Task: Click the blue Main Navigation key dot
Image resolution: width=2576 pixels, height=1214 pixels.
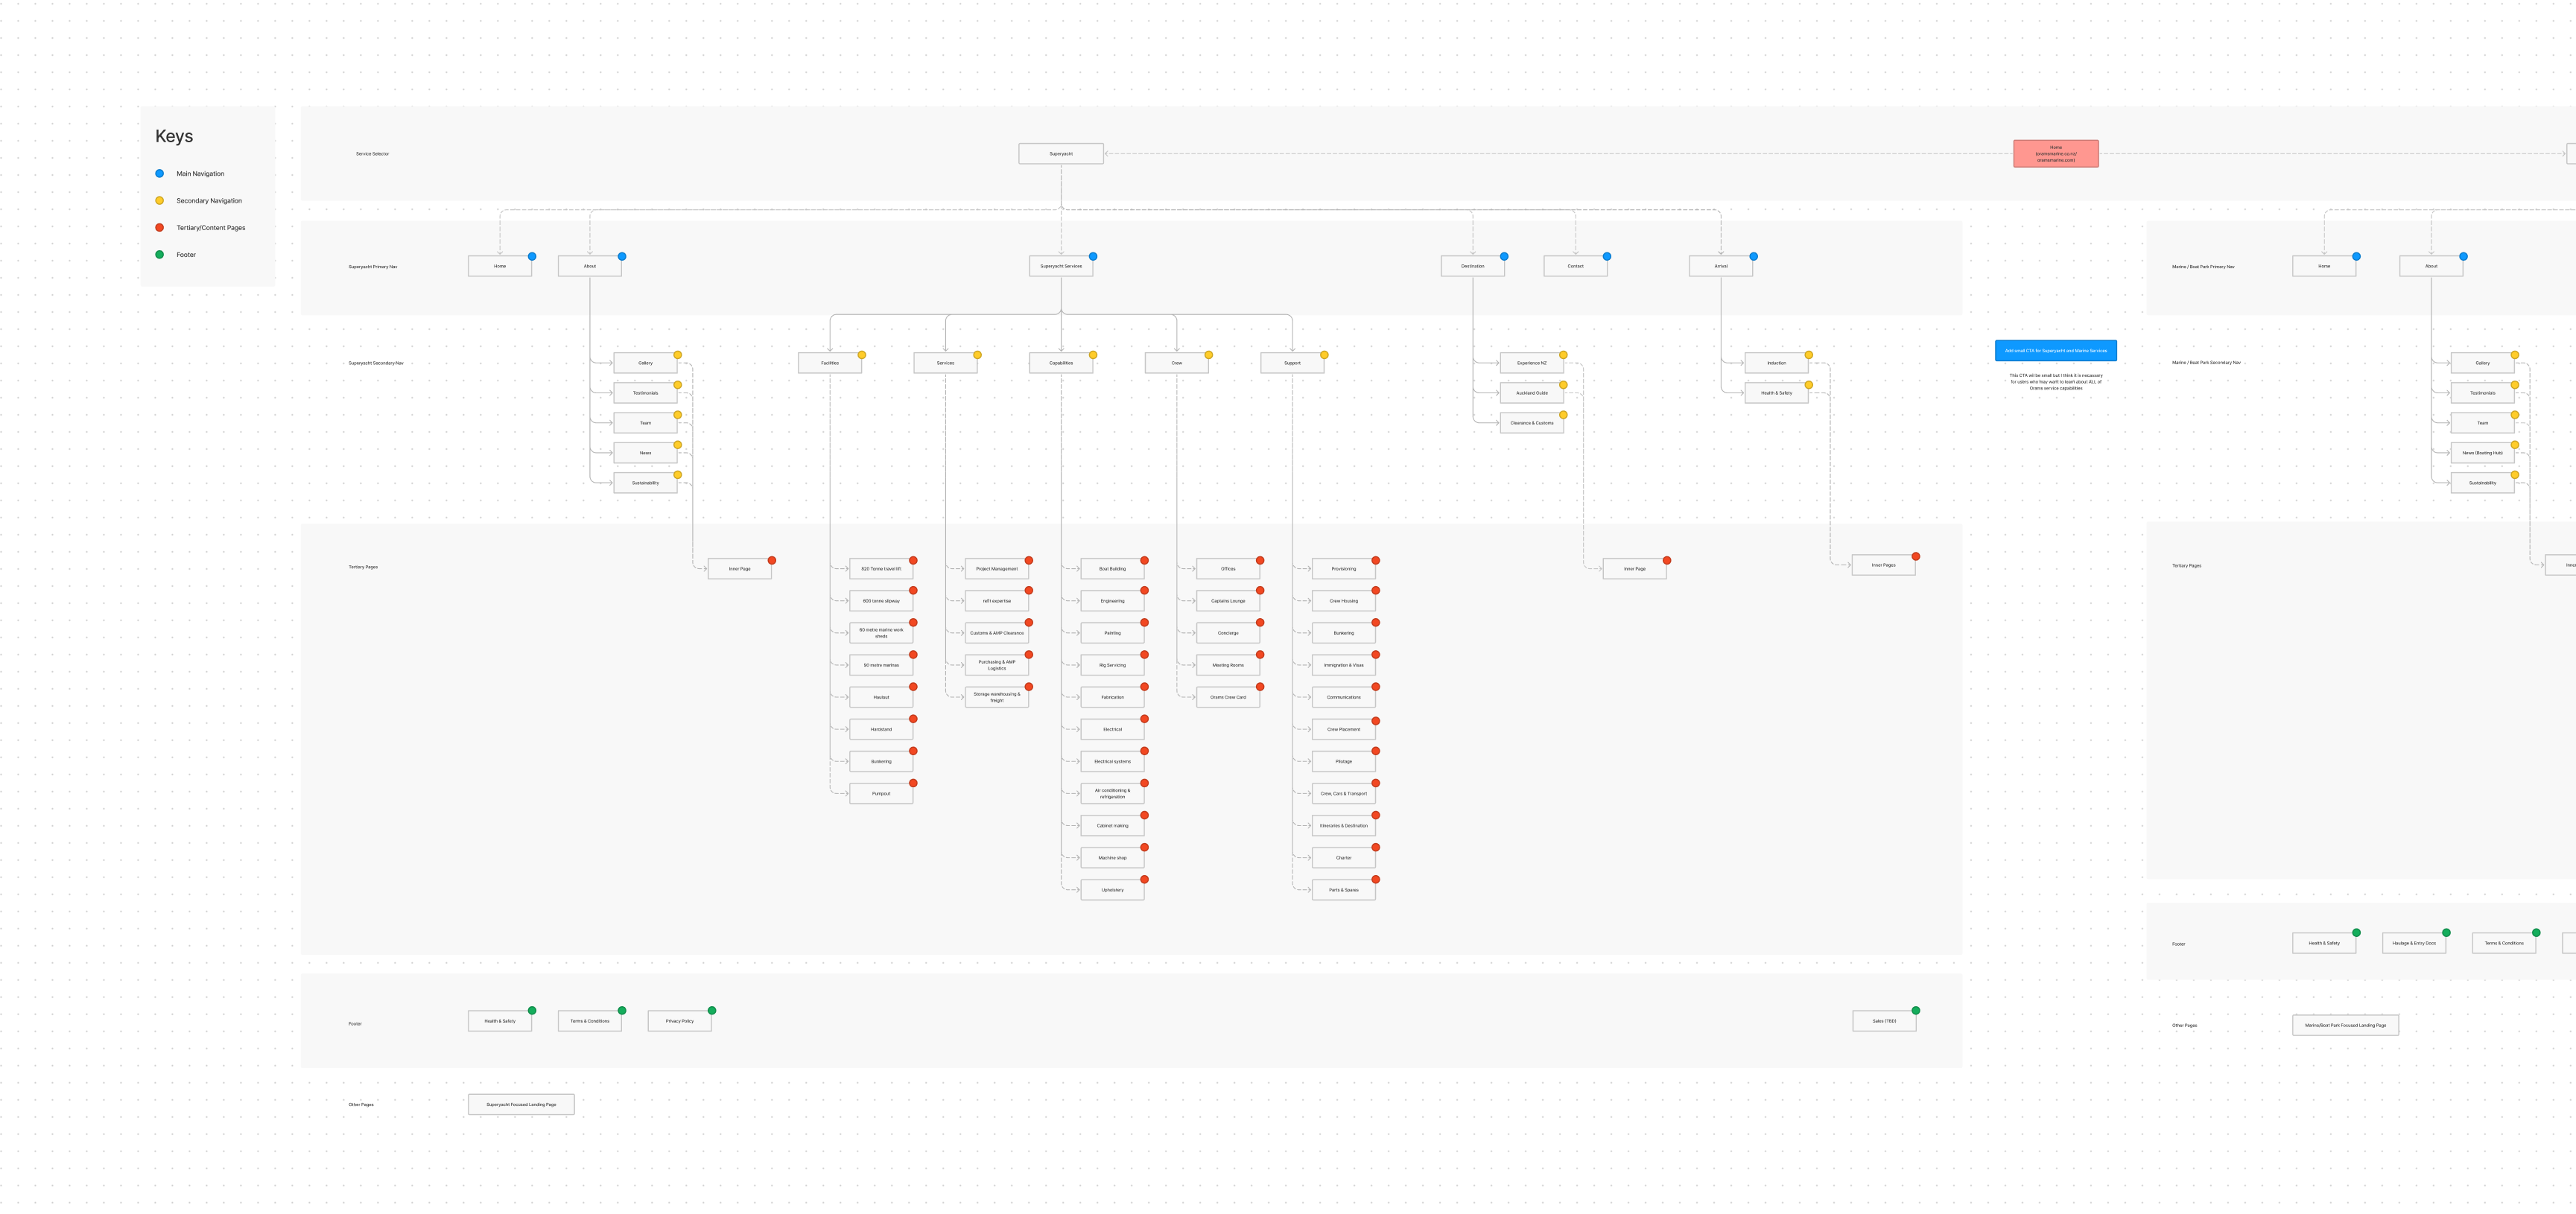Action: tap(159, 174)
